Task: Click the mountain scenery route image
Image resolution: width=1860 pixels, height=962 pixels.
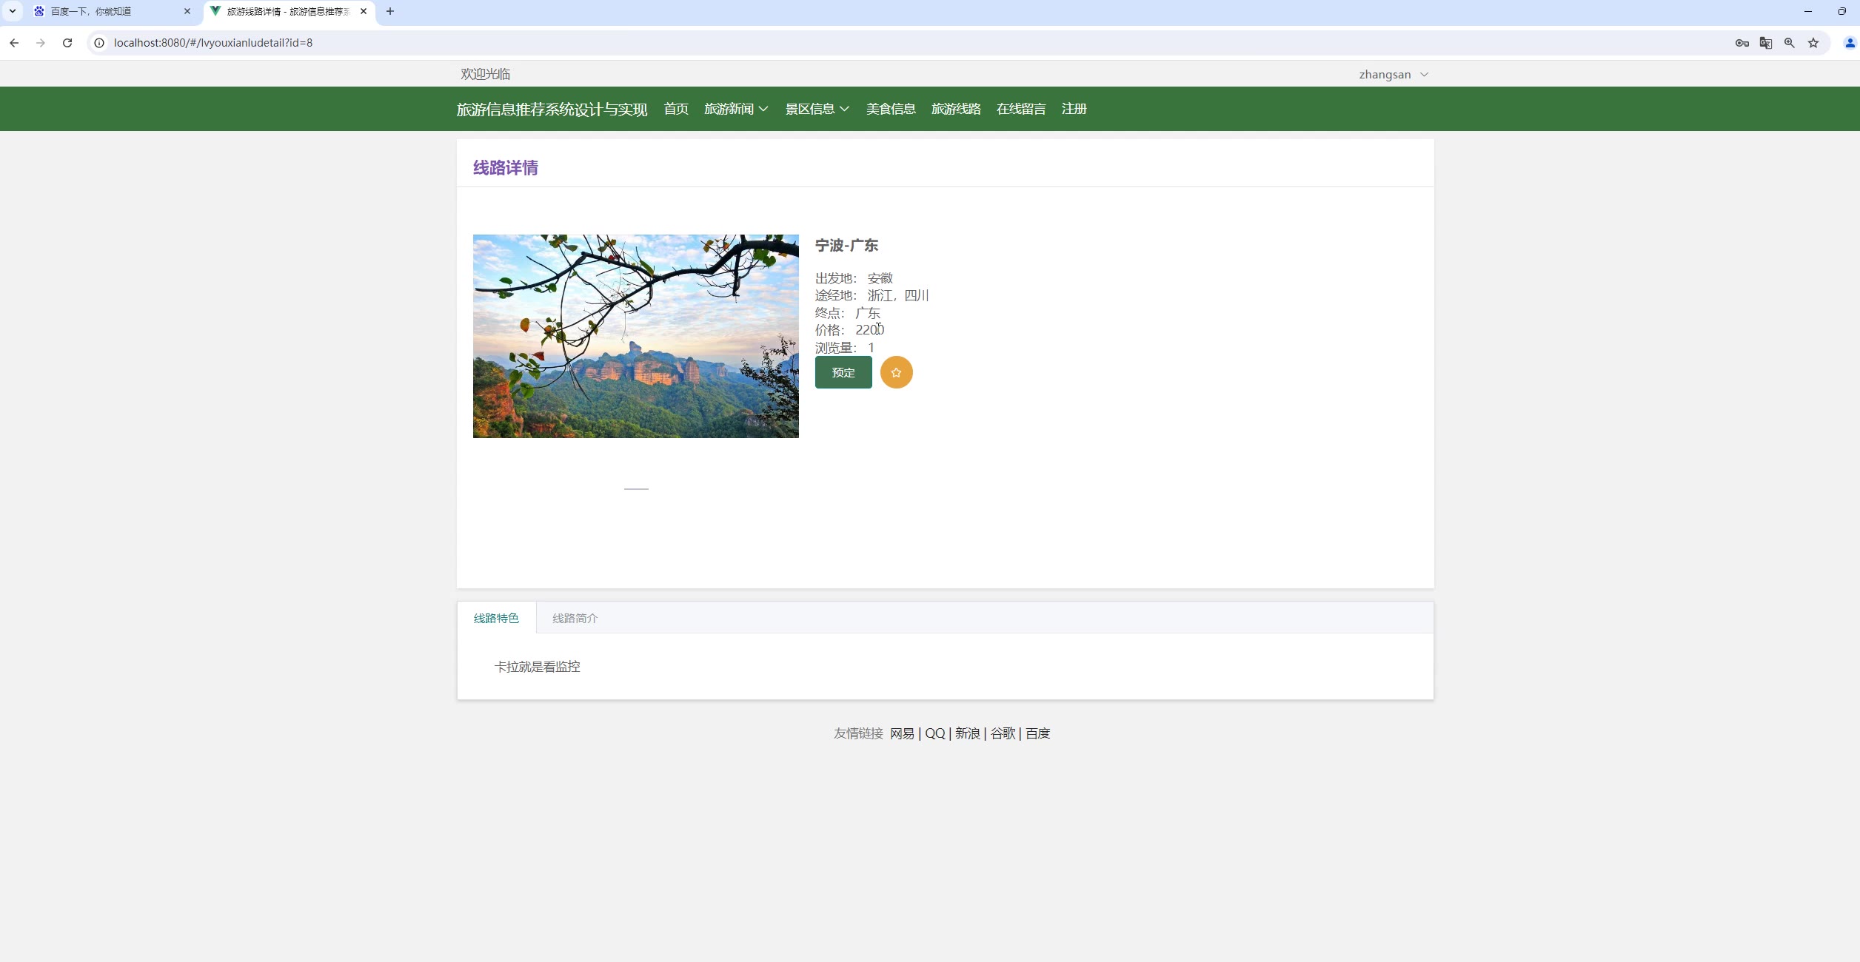Action: [x=635, y=336]
